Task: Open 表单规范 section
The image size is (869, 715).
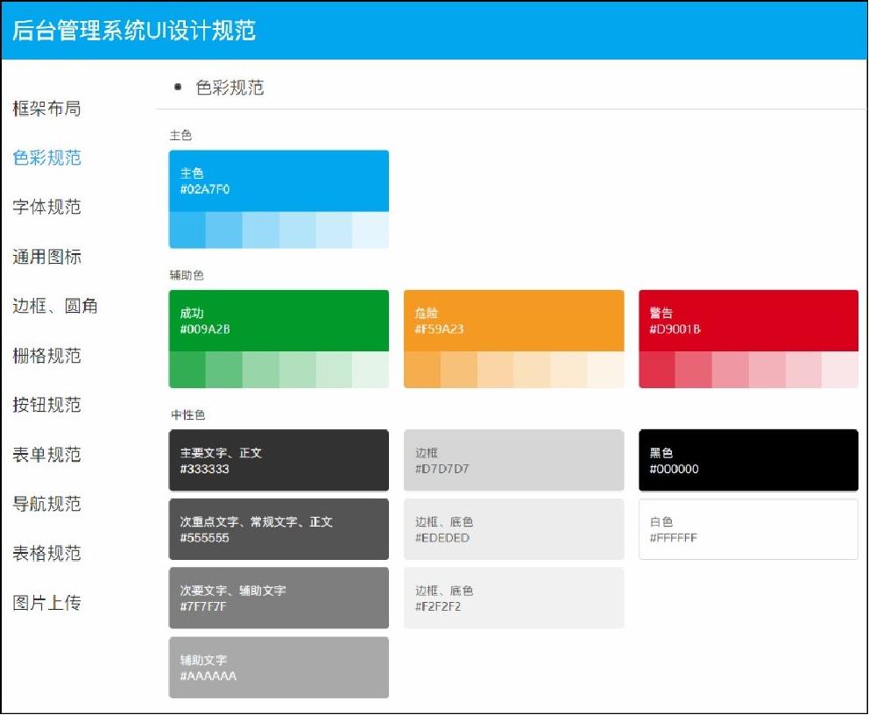Action: 46,454
